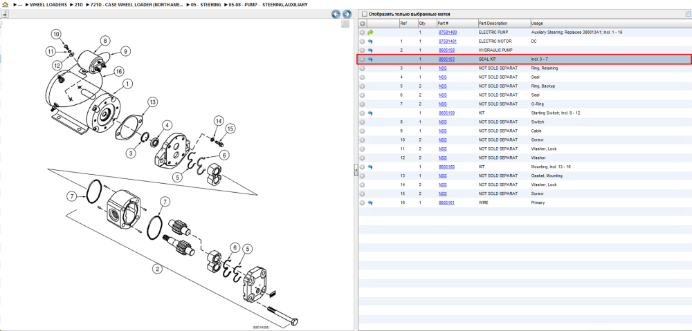Open the 721D - CASE WHEEL LOADER breadcrumb
The height and width of the screenshot is (331, 692).
(x=137, y=4)
